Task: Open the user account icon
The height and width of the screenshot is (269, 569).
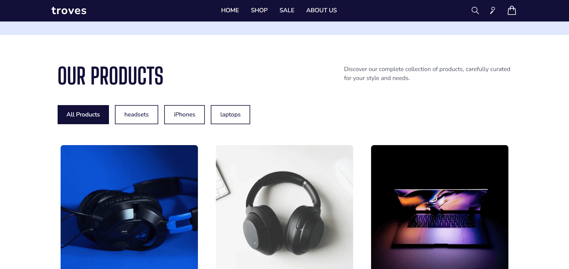Action: click(493, 11)
